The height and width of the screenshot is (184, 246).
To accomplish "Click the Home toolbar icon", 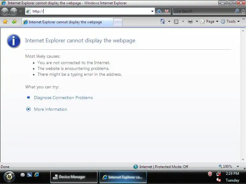I will pyautogui.click(x=163, y=21).
